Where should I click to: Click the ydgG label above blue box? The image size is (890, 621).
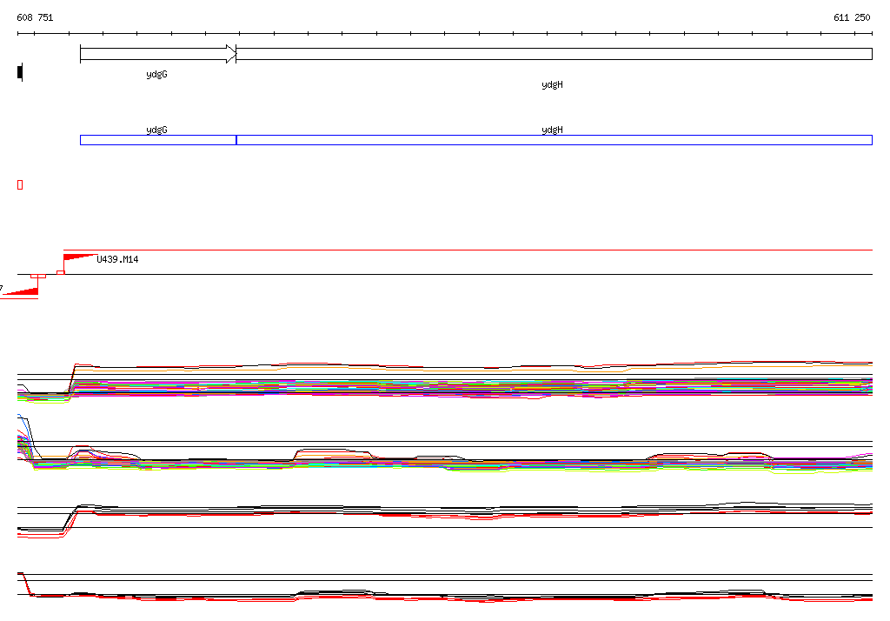click(x=156, y=130)
